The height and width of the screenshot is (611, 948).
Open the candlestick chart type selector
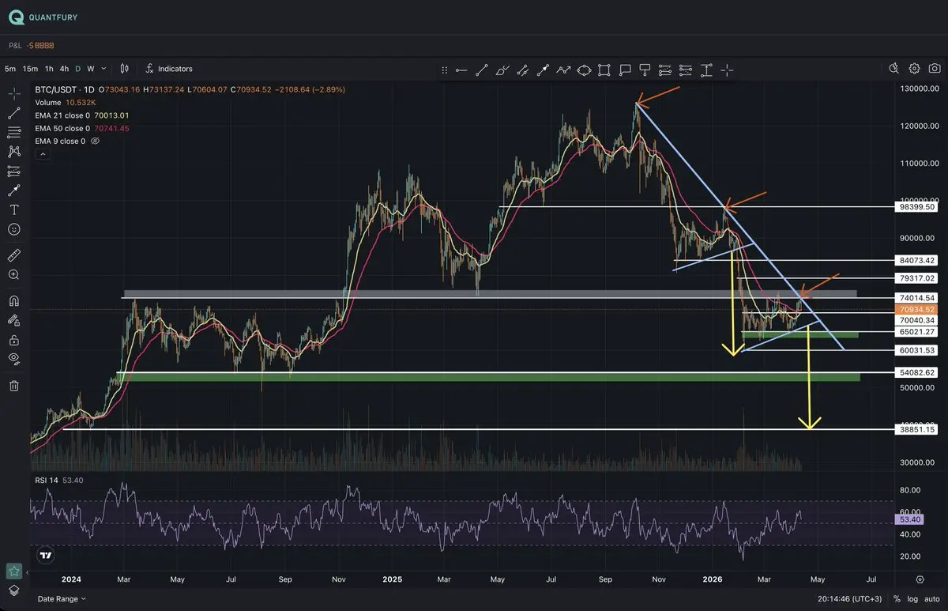125,69
